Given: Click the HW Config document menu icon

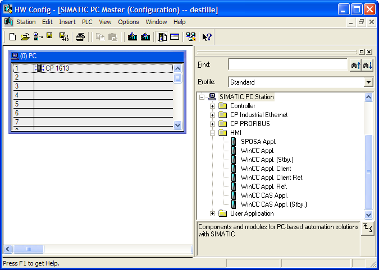Looking at the screenshot, I should click(8, 22).
